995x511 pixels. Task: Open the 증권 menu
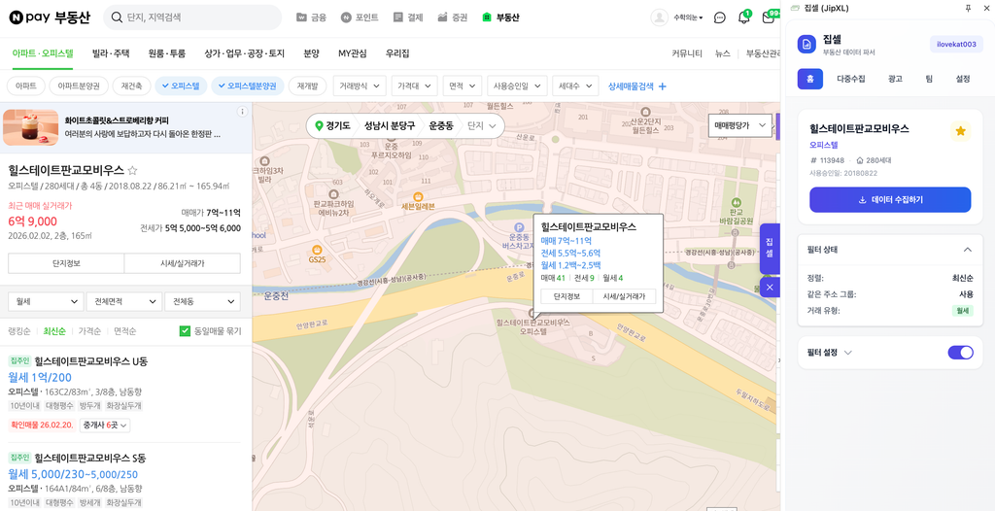(453, 17)
